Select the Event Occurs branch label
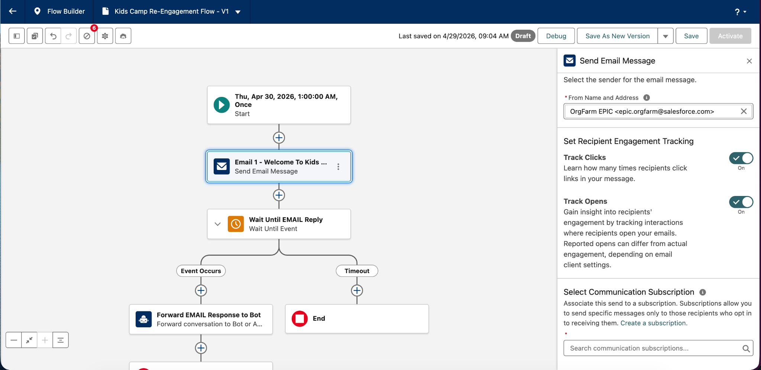Screen dimensions: 761x370 coord(201,271)
